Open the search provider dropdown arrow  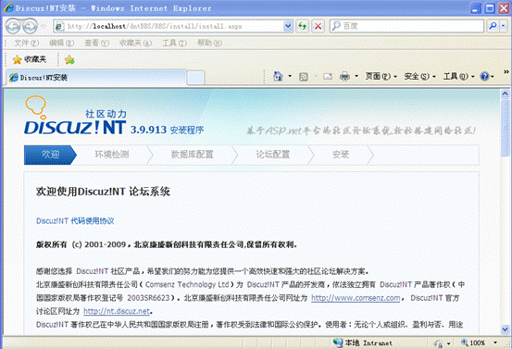[x=504, y=26]
